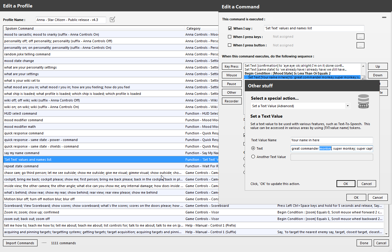Select 'wiki on; on wiki' command row
The image size is (392, 252).
pos(111,107)
